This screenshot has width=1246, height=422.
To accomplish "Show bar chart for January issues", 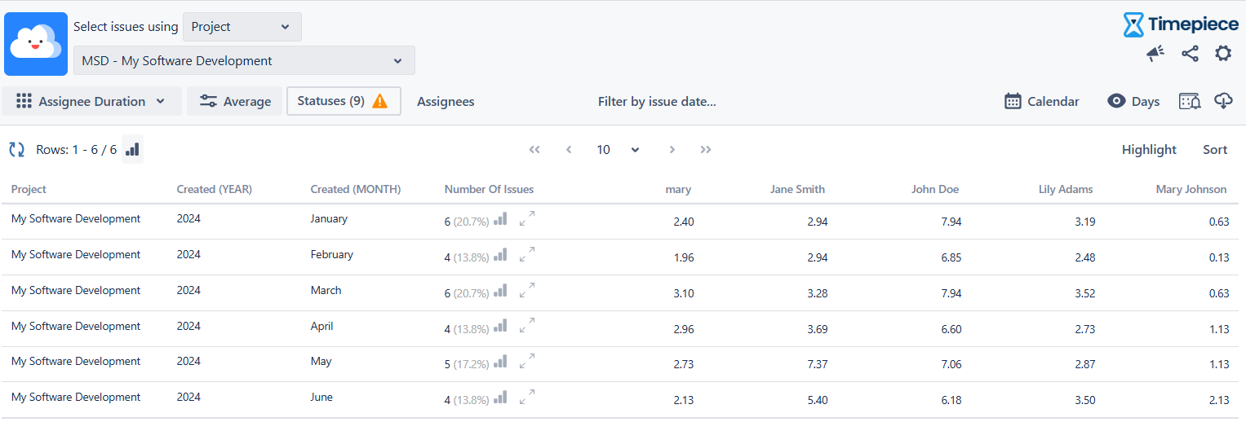I will 501,219.
